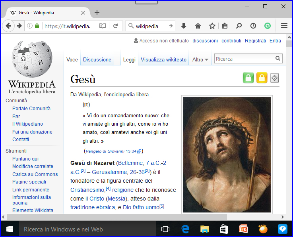The height and width of the screenshot is (237, 293).
Task: Click the contributi link
Action: click(x=231, y=40)
